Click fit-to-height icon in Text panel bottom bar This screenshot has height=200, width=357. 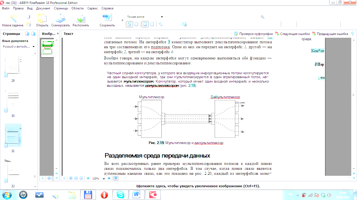(x=81, y=178)
